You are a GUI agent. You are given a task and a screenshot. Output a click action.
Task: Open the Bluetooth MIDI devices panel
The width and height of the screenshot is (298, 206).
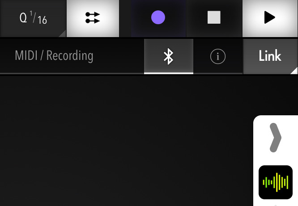(x=169, y=56)
